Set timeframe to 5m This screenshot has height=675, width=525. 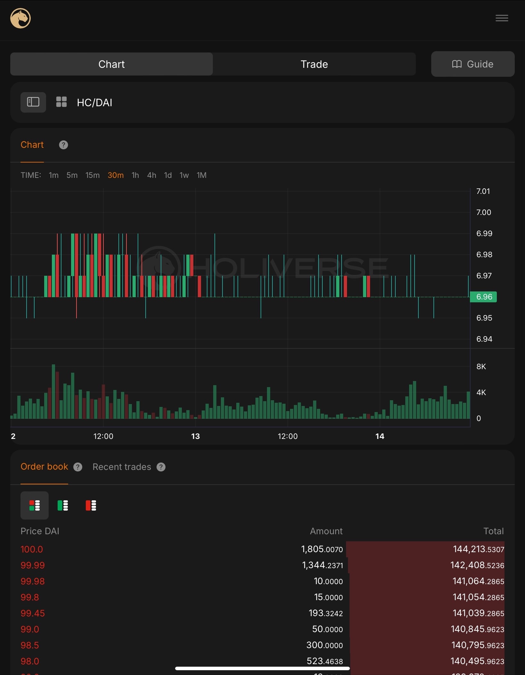click(72, 175)
